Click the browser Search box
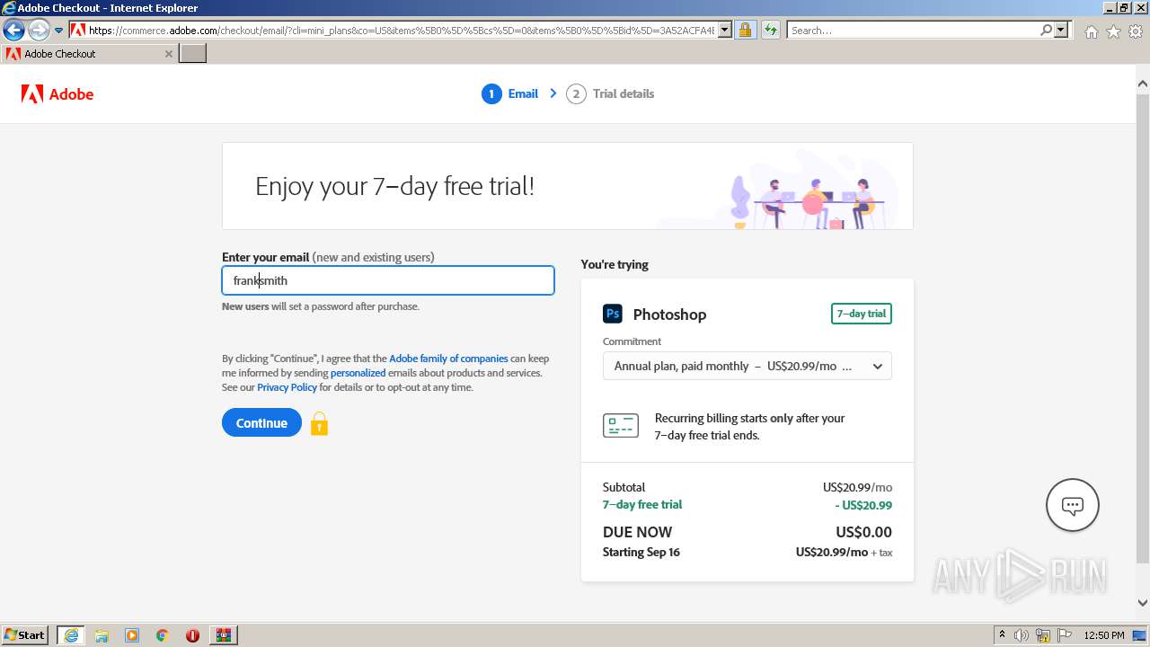1150x647 pixels. [x=913, y=30]
